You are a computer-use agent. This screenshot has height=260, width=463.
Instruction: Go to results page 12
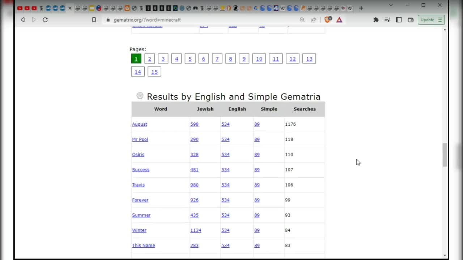[x=293, y=59]
